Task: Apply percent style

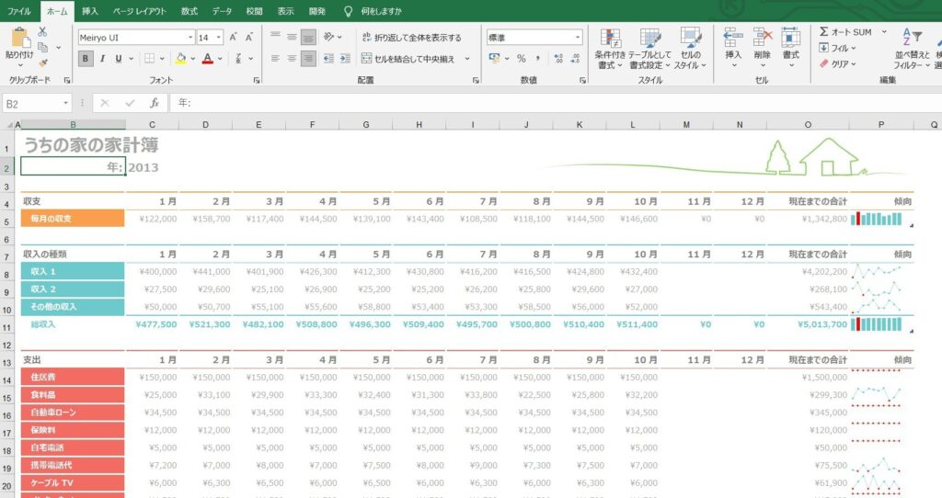Action: click(x=522, y=58)
